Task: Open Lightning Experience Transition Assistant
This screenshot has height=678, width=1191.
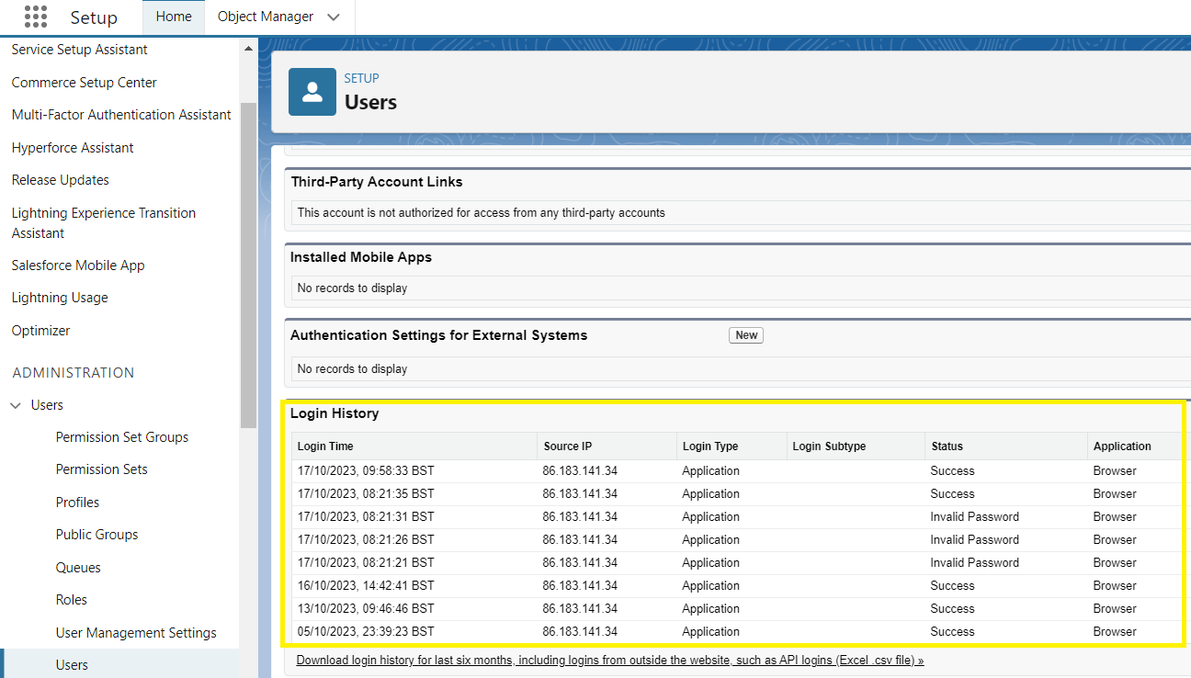Action: click(104, 223)
